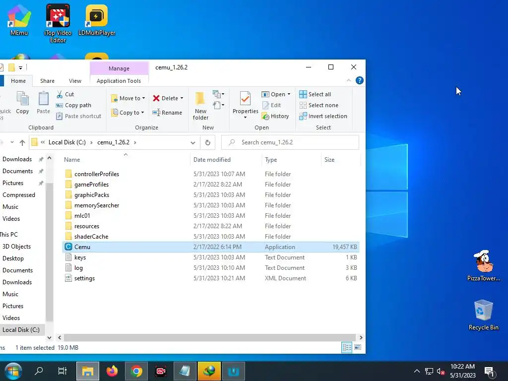Image resolution: width=508 pixels, height=381 pixels.
Task: Refresh the folder with the reload icon
Action: coord(208,142)
